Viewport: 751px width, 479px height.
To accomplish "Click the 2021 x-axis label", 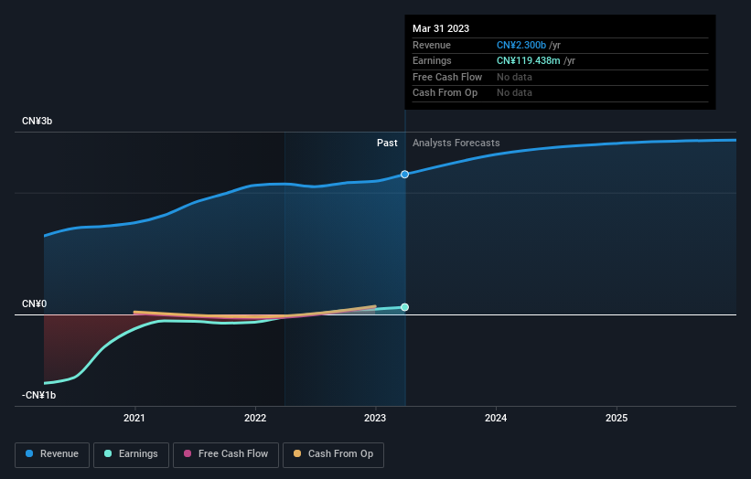I will tap(134, 418).
